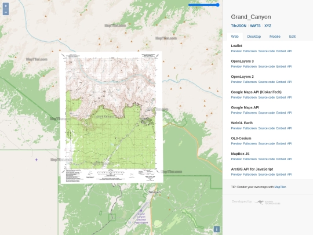The image size is (313, 235).
Task: Open OpenLayers 3 API link
Action: click(x=289, y=67)
